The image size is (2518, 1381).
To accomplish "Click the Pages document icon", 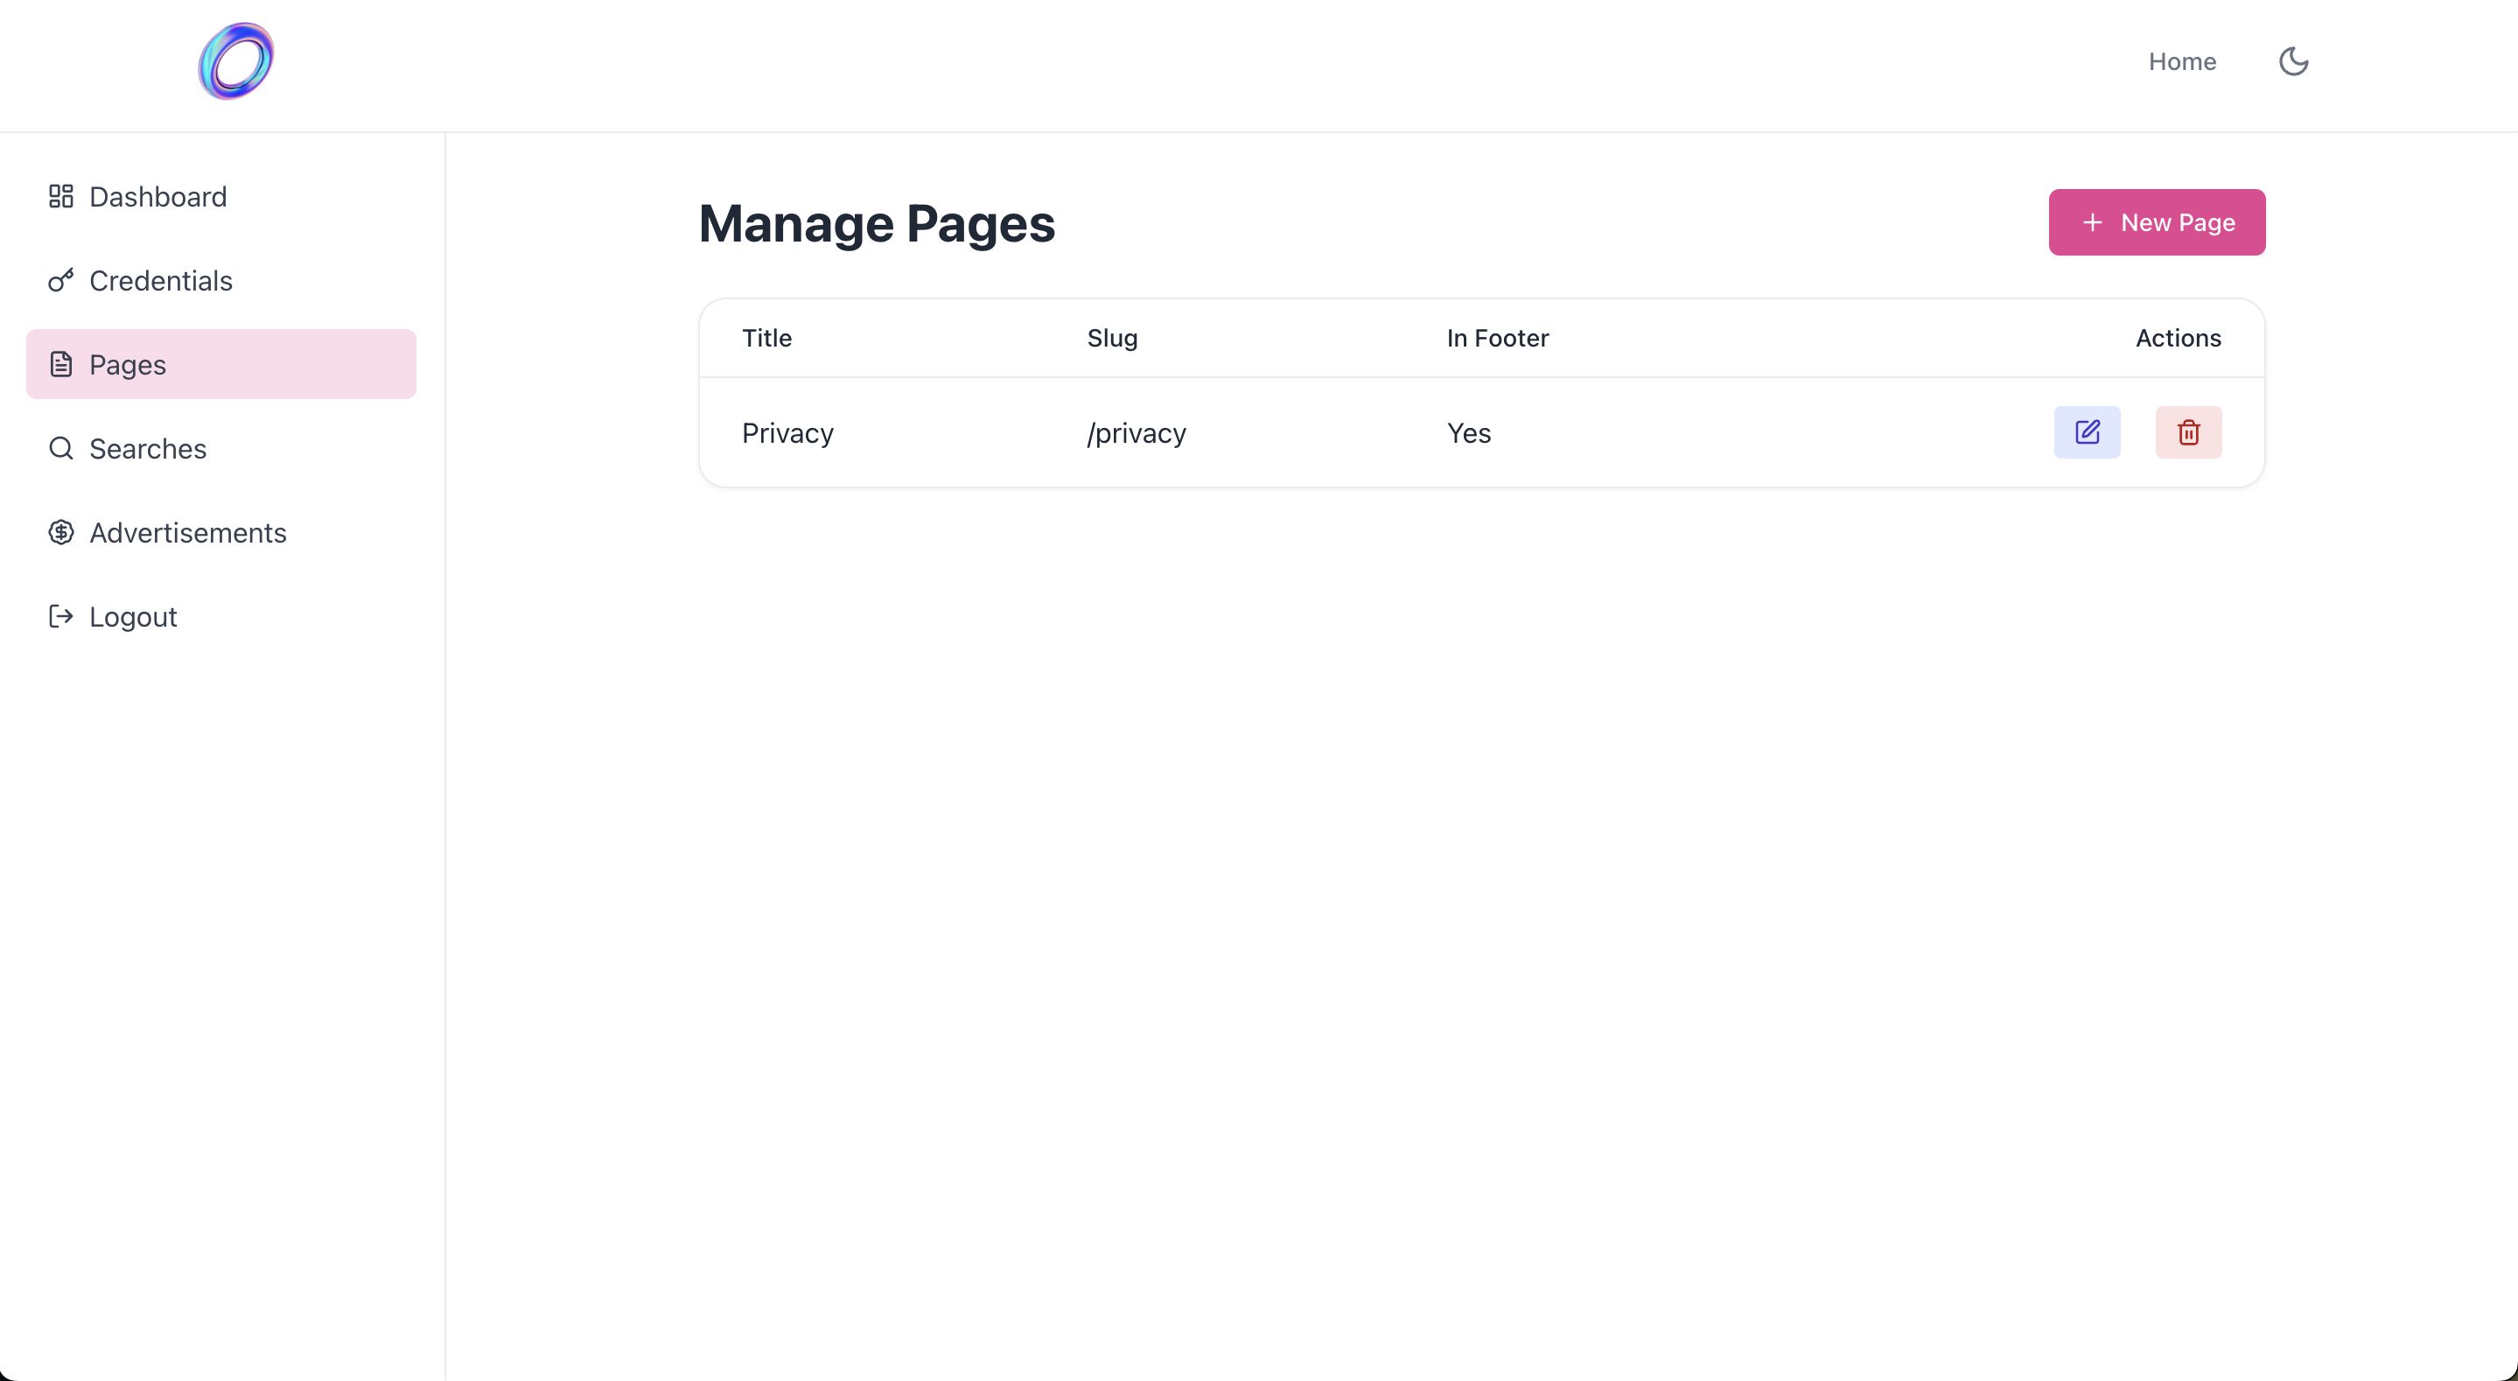I will pyautogui.click(x=60, y=365).
